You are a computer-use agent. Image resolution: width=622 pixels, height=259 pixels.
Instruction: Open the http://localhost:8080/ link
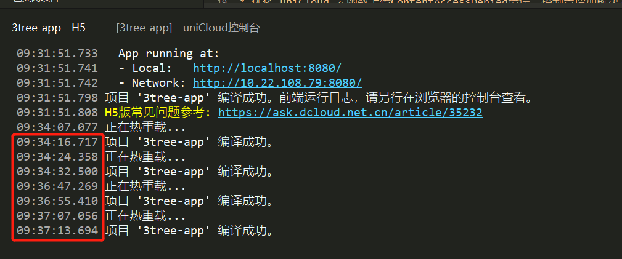coord(267,68)
